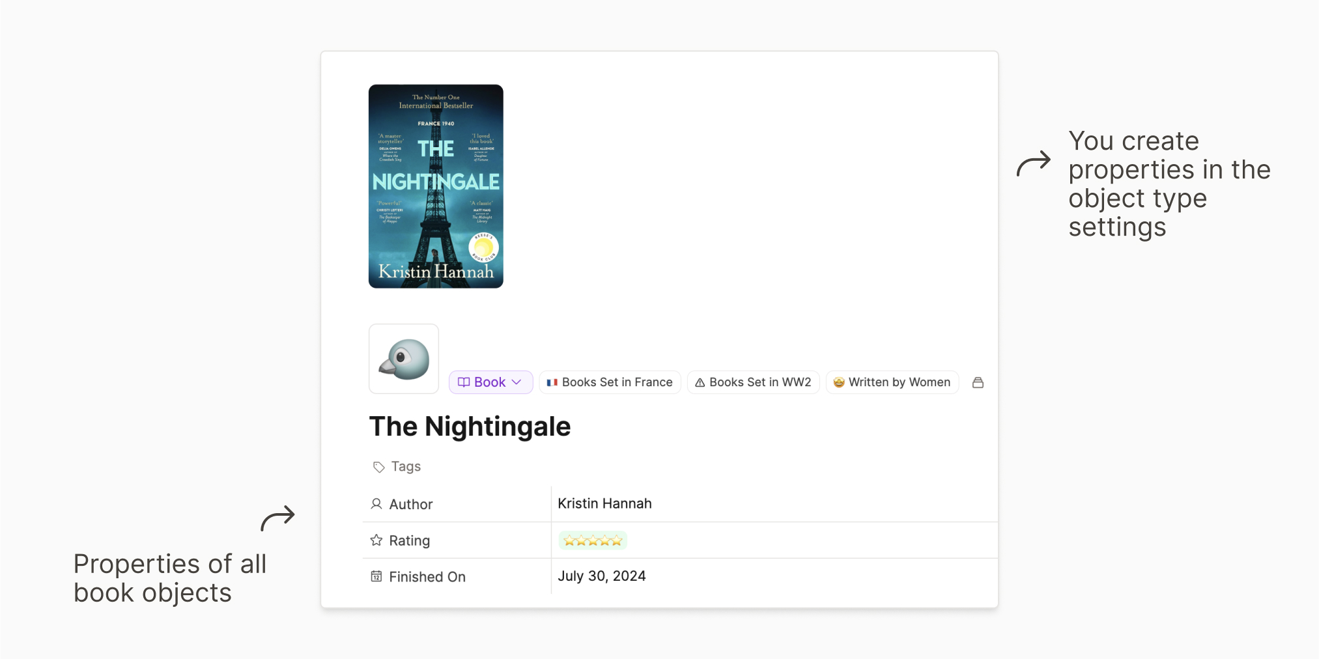The image size is (1319, 659).
Task: Edit the author value Kristin Hannah
Action: coord(604,504)
